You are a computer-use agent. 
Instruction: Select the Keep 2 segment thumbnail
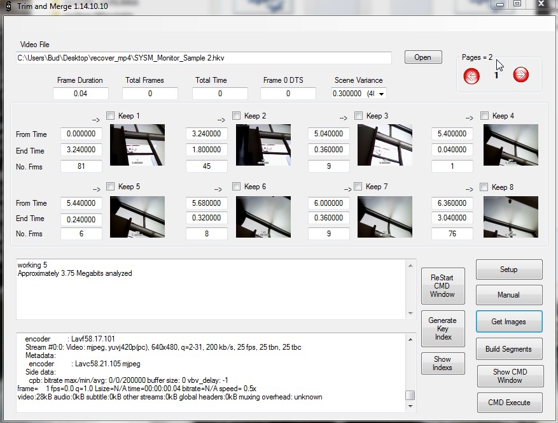click(263, 145)
